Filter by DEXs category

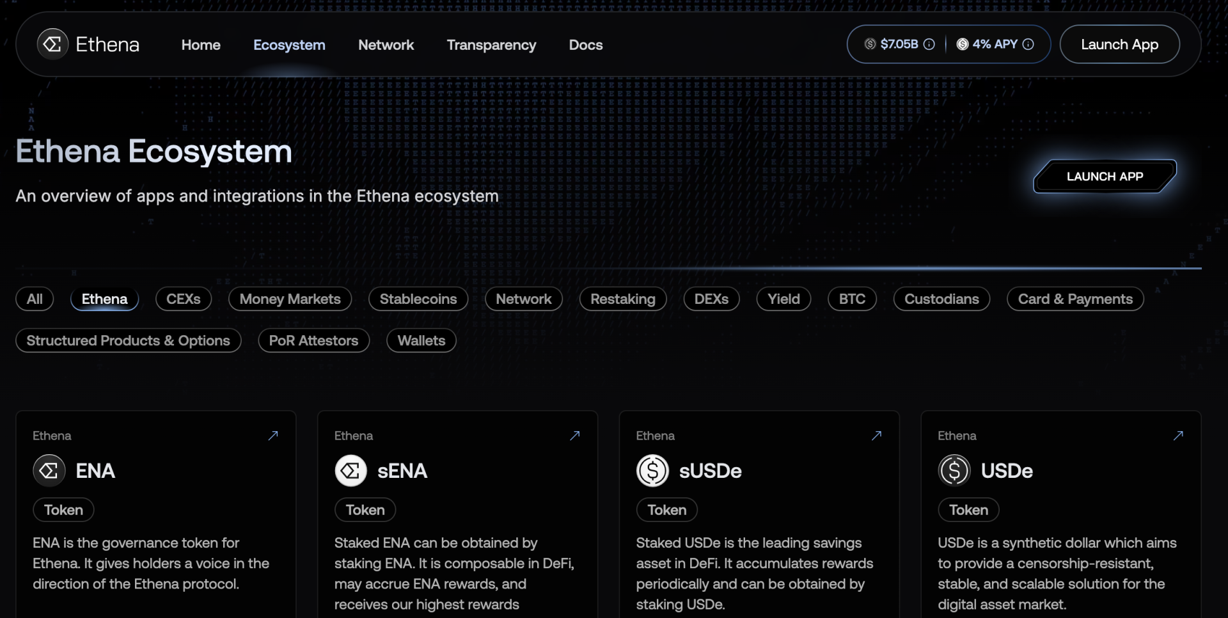(x=711, y=299)
